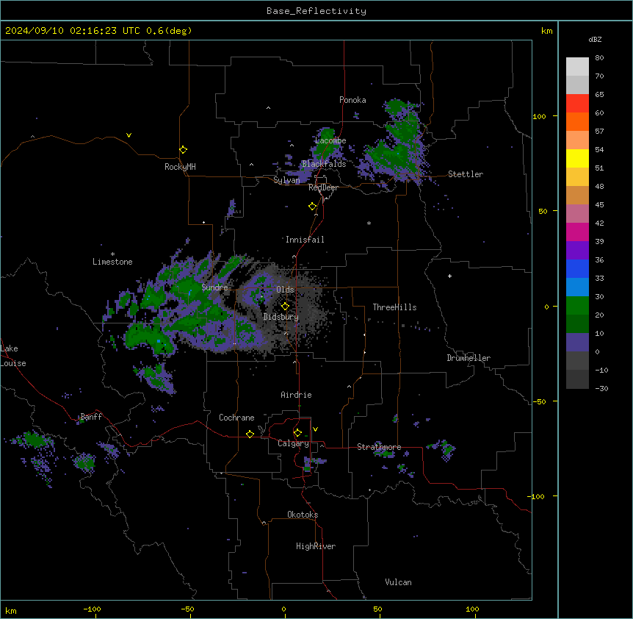Image resolution: width=633 pixels, height=619 pixels.
Task: Click the white plus marker north of Drumheller
Action: point(449,276)
